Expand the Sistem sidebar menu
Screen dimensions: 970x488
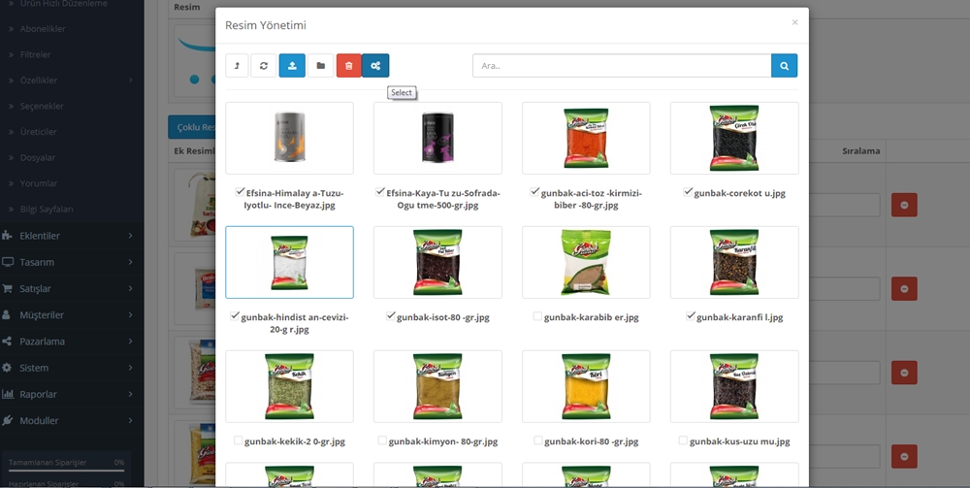[x=72, y=368]
